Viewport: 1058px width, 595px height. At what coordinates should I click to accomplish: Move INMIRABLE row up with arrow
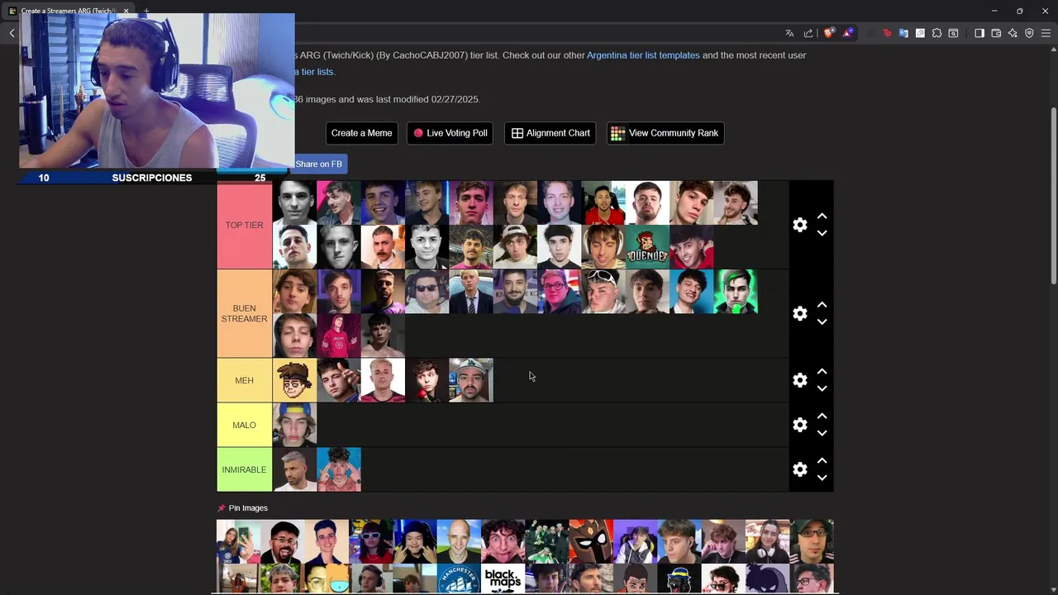click(822, 460)
